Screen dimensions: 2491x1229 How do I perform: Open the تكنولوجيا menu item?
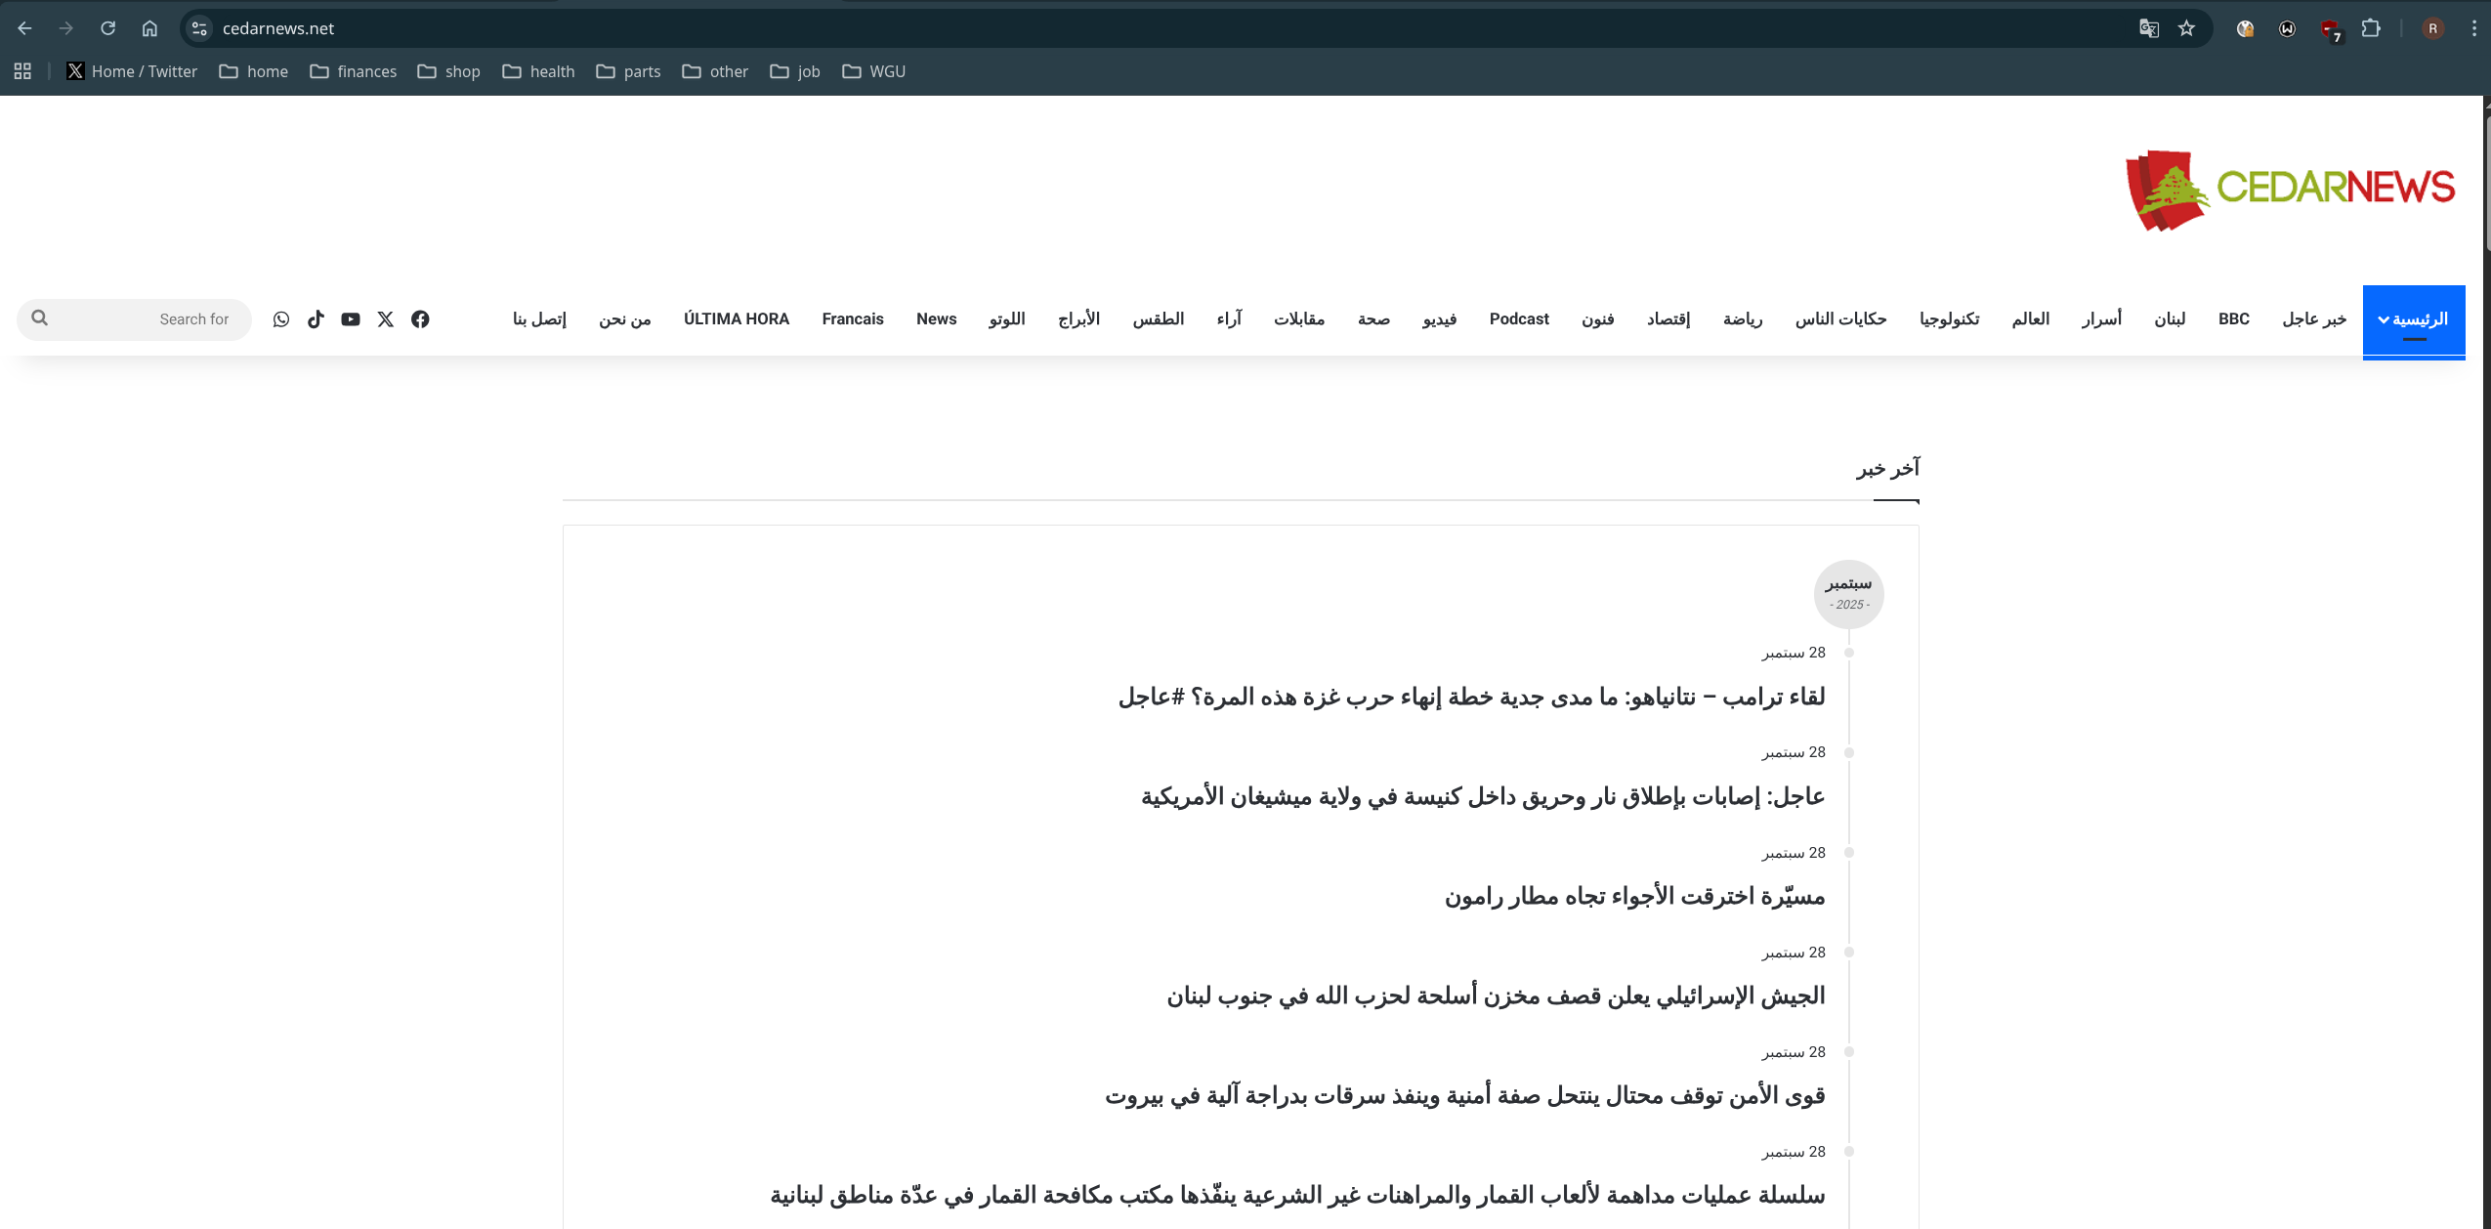1949,319
